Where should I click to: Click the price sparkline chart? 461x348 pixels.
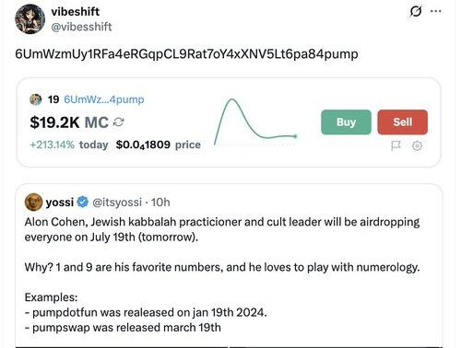click(255, 121)
